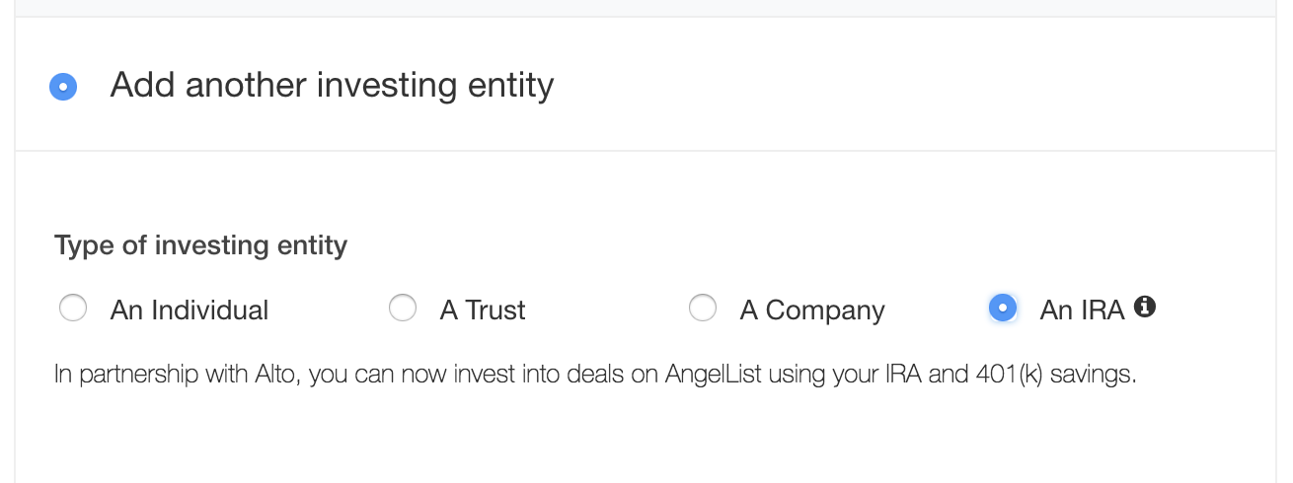Select the A Company radio button
1293x483 pixels.
(x=703, y=309)
